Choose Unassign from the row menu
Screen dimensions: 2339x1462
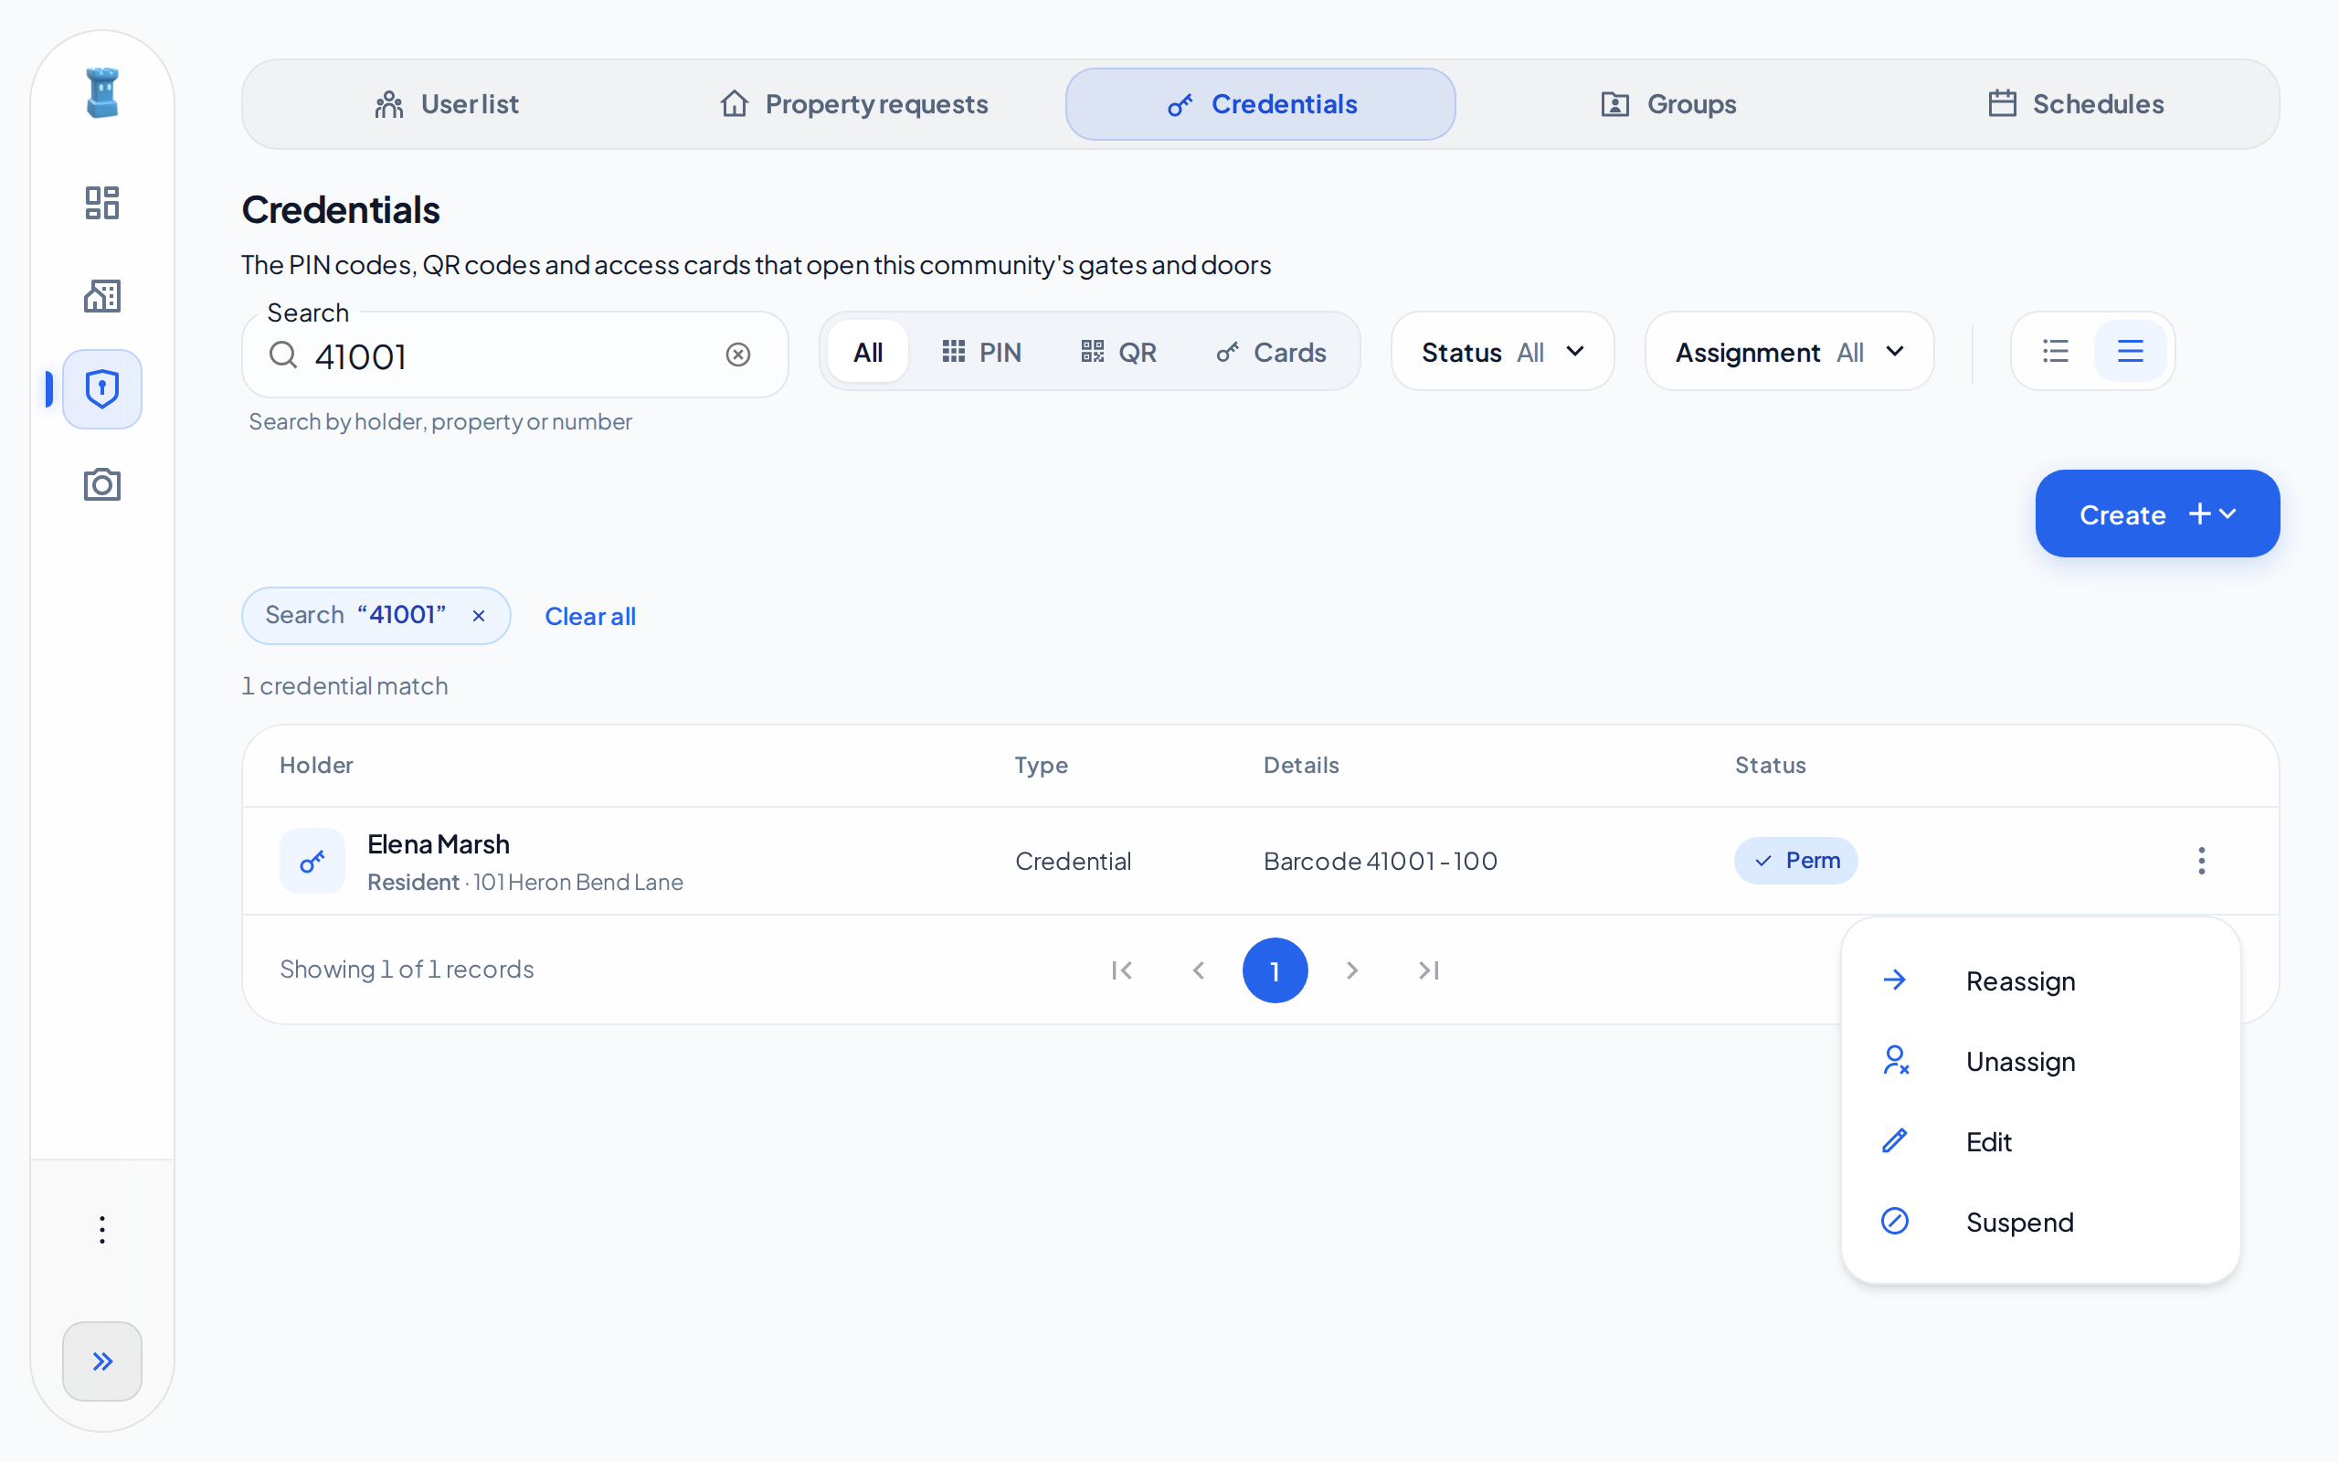click(2040, 1061)
